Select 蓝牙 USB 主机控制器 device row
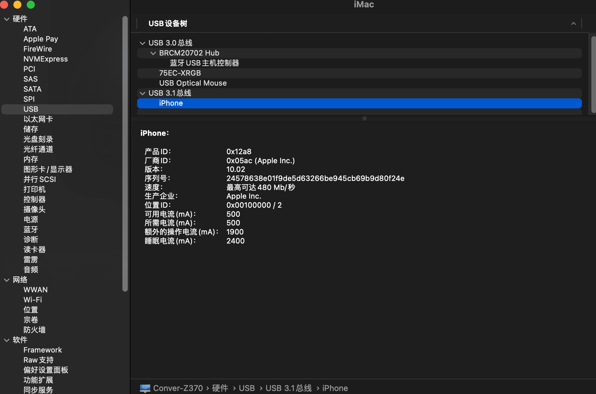Viewport: 596px width, 394px height. tap(359, 63)
